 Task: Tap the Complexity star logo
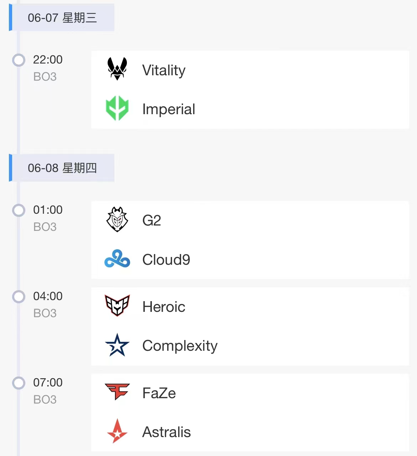tap(117, 345)
